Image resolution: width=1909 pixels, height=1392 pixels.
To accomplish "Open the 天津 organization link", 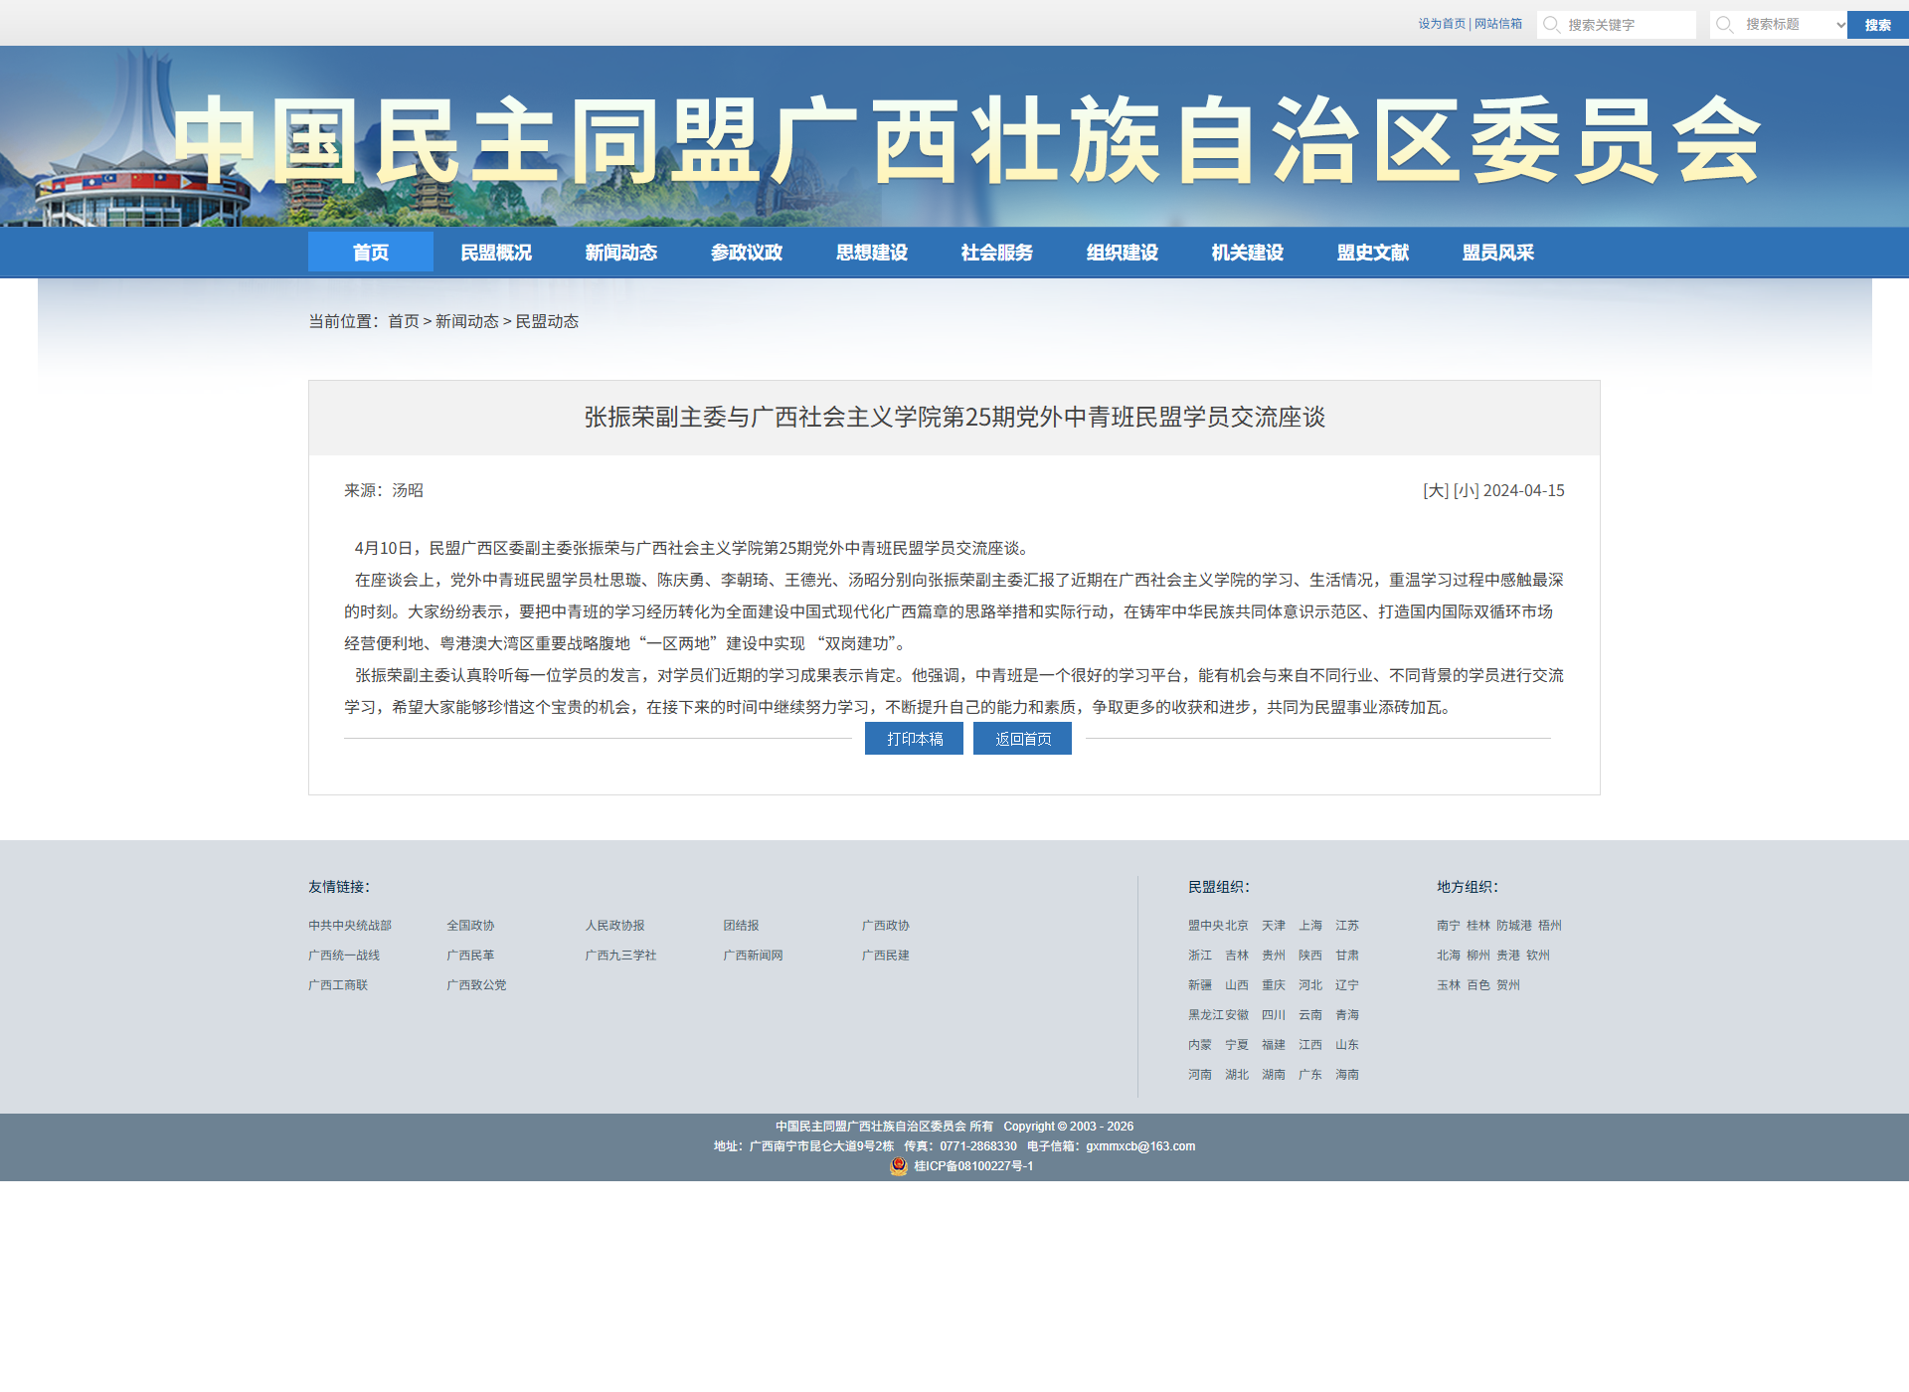I will pyautogui.click(x=1274, y=926).
